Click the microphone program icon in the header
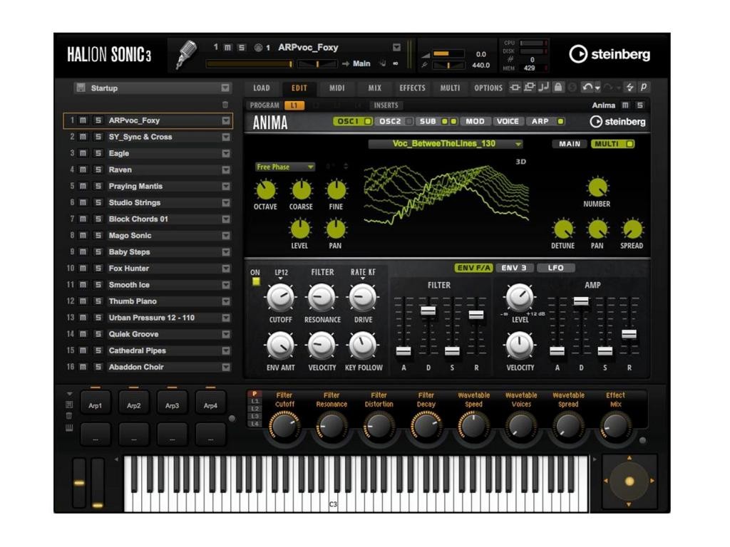 tap(186, 55)
